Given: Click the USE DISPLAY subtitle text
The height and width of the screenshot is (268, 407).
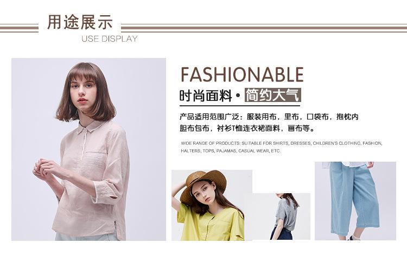Looking at the screenshot, I should coord(109,39).
